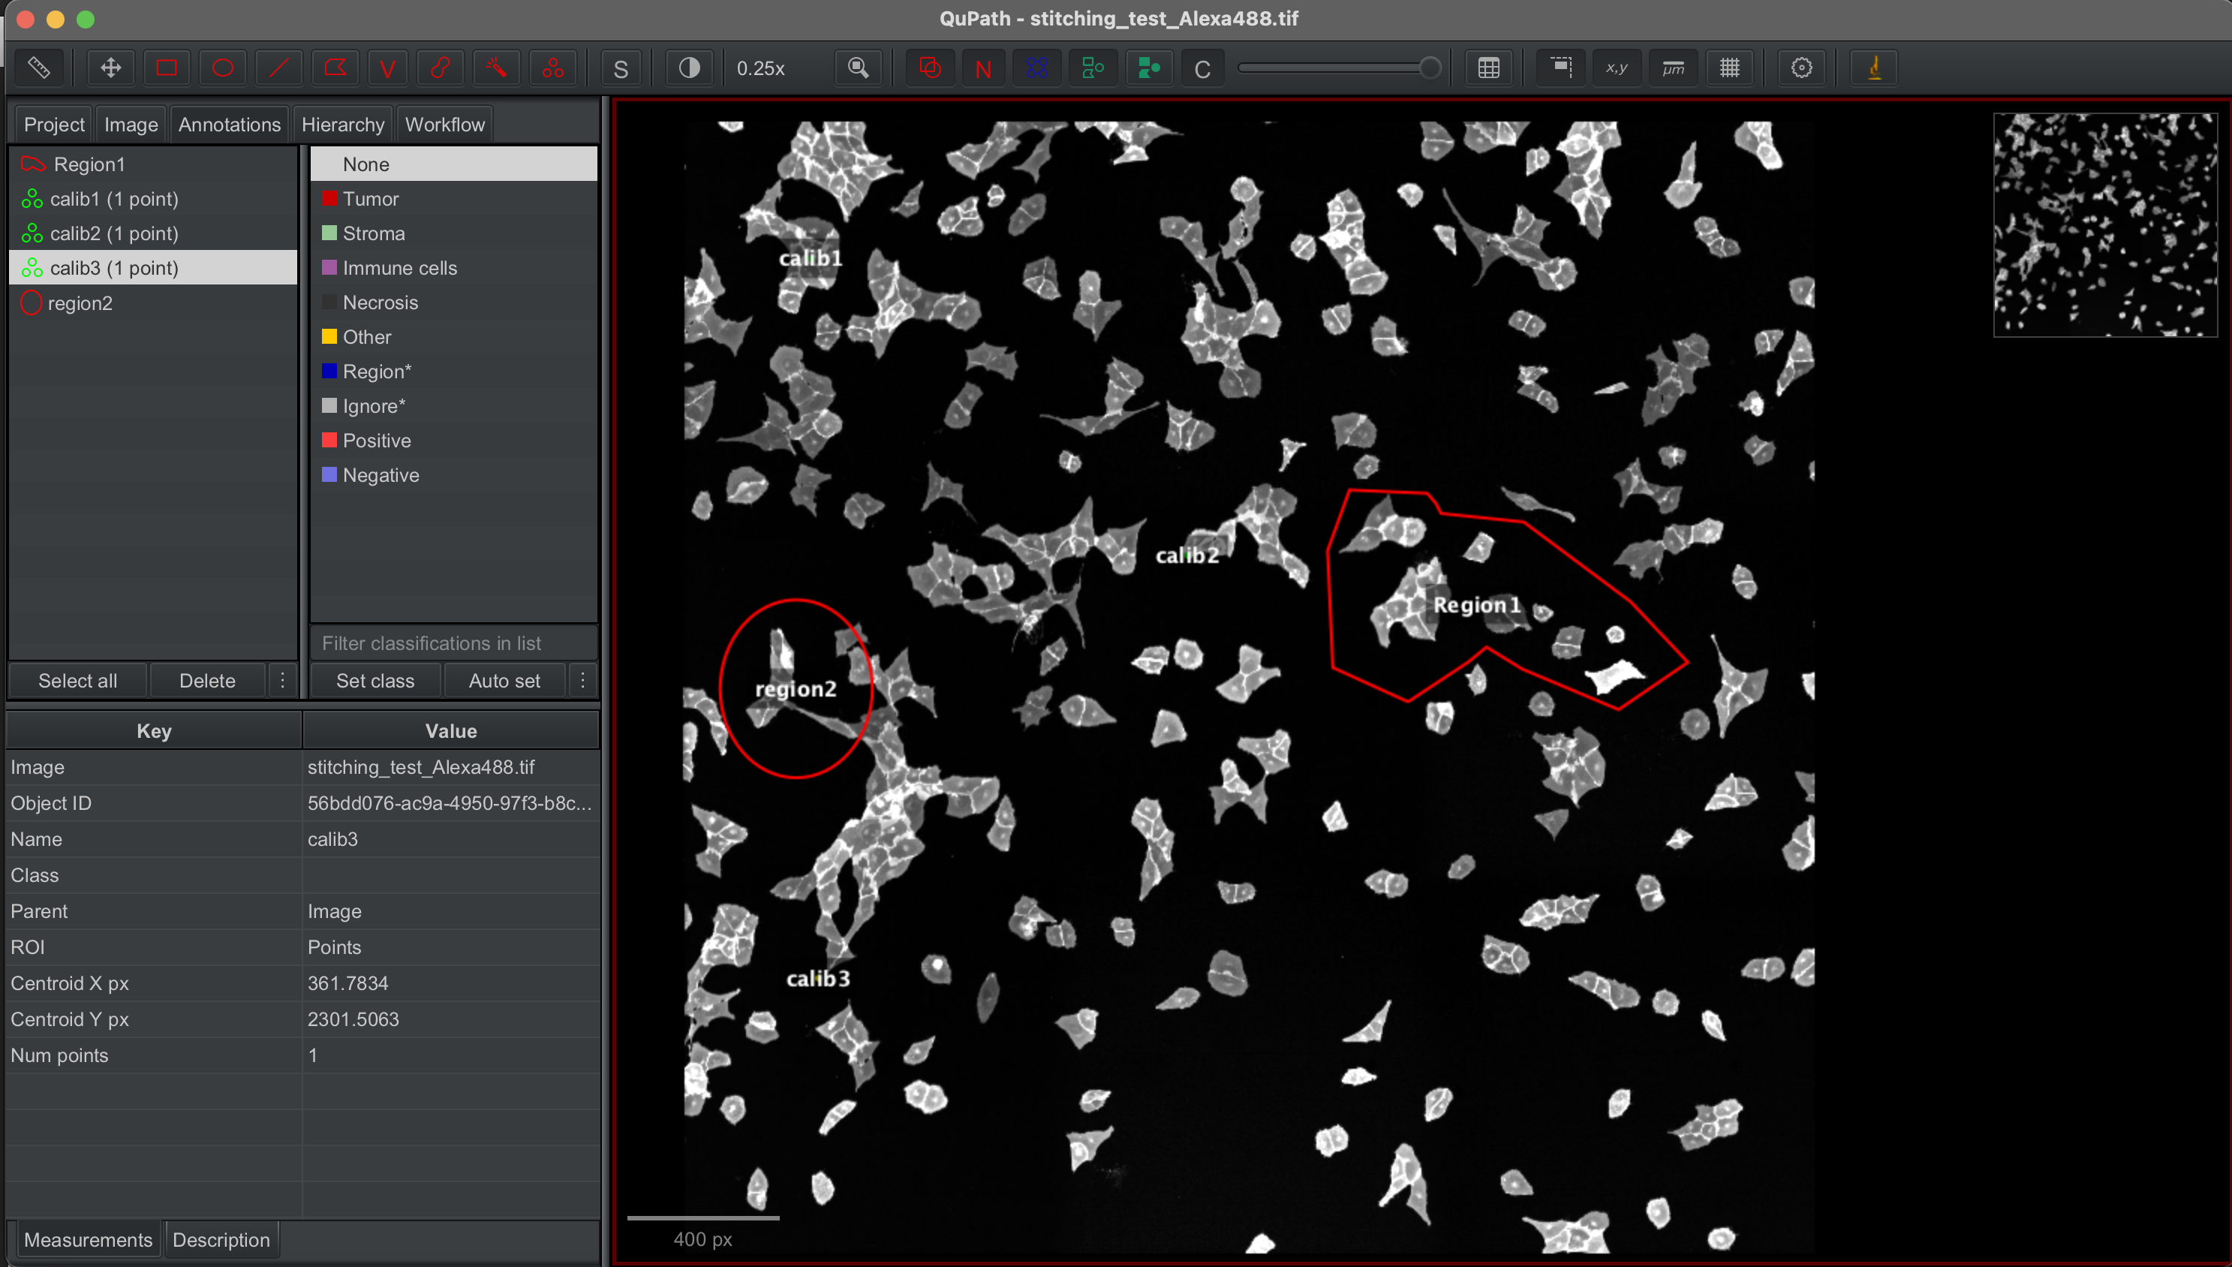This screenshot has width=2232, height=1267.
Task: Select the Wand tool
Action: (x=496, y=68)
